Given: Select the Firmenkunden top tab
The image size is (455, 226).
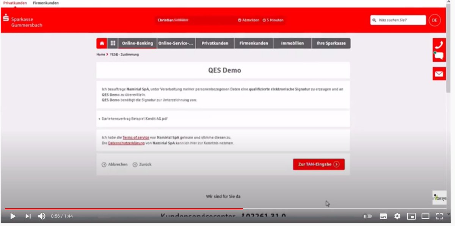Looking at the screenshot, I should click(46, 3).
